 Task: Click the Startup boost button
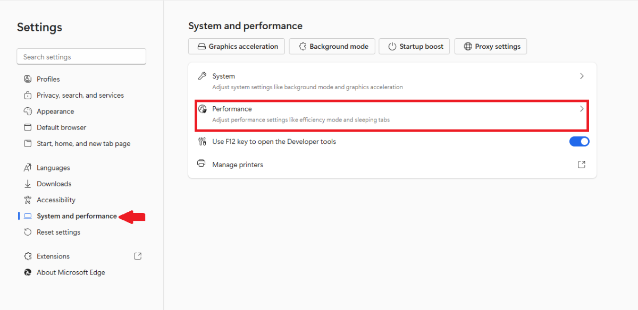[x=415, y=46]
